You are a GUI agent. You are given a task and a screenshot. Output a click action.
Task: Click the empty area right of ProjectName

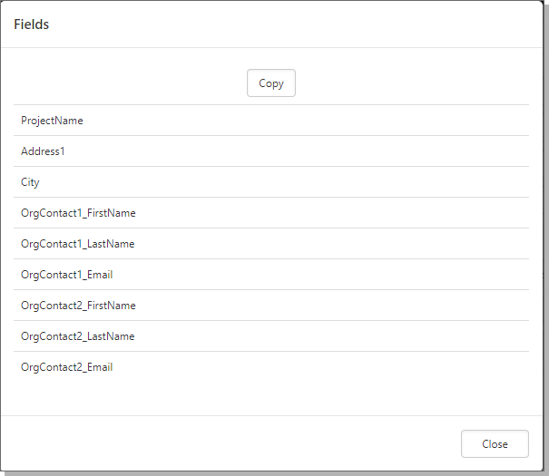[318, 121]
